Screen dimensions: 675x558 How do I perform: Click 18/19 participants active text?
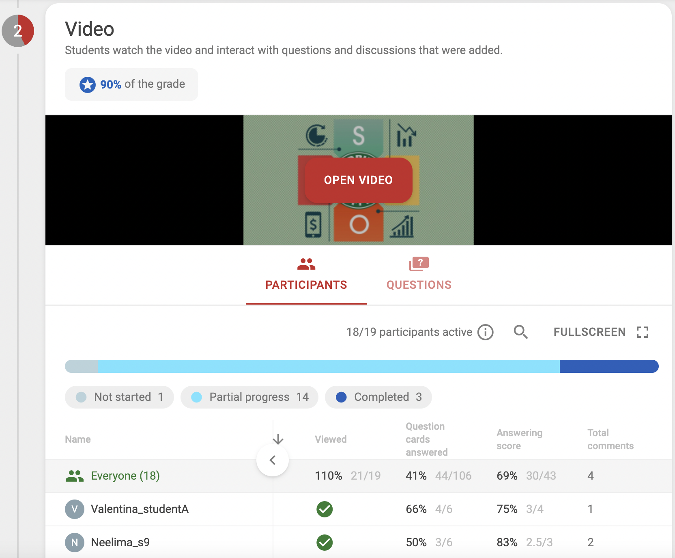pos(409,332)
